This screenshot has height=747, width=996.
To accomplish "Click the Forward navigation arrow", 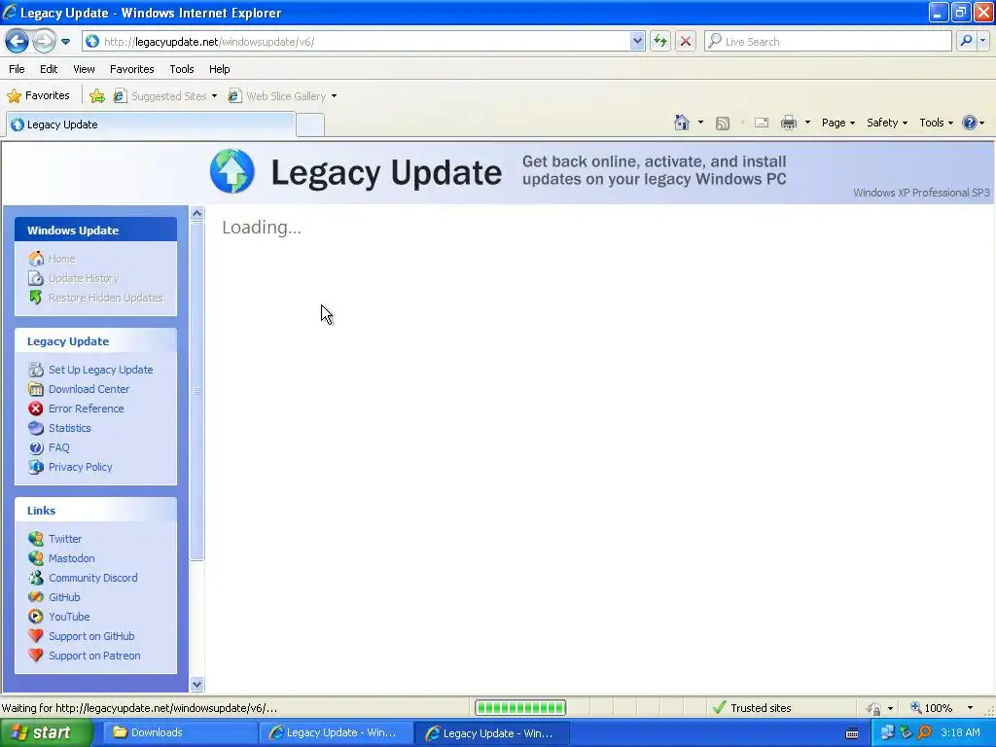I will [44, 42].
